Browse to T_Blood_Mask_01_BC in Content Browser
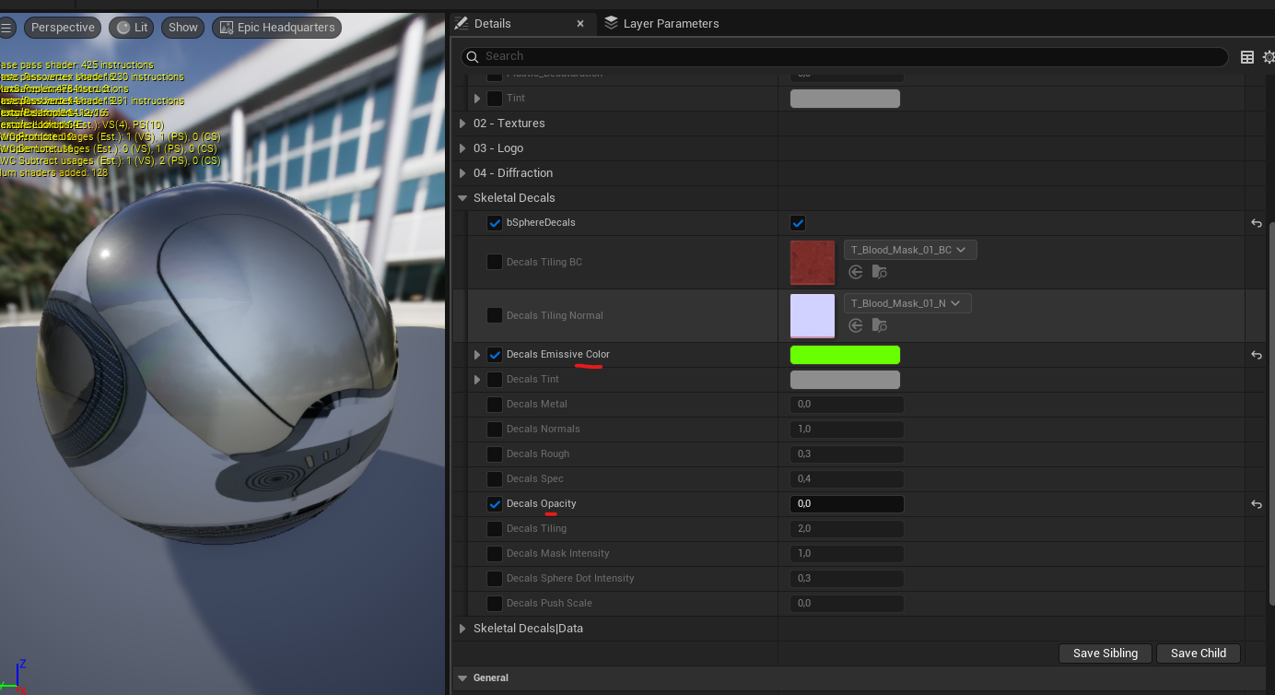The height and width of the screenshot is (695, 1275). point(880,272)
